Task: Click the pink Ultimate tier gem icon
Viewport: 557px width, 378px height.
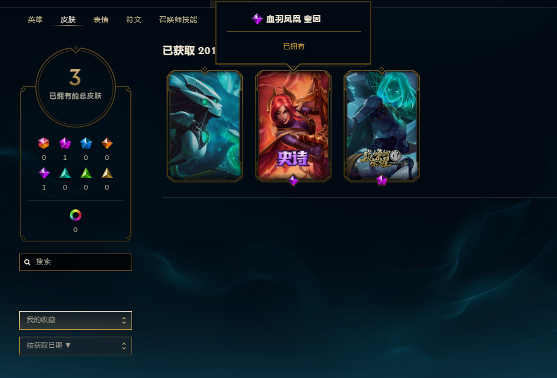Action: click(44, 143)
